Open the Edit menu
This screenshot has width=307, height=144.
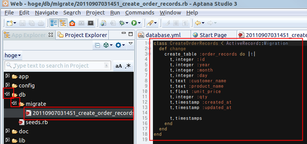pyautogui.click(x=24, y=13)
